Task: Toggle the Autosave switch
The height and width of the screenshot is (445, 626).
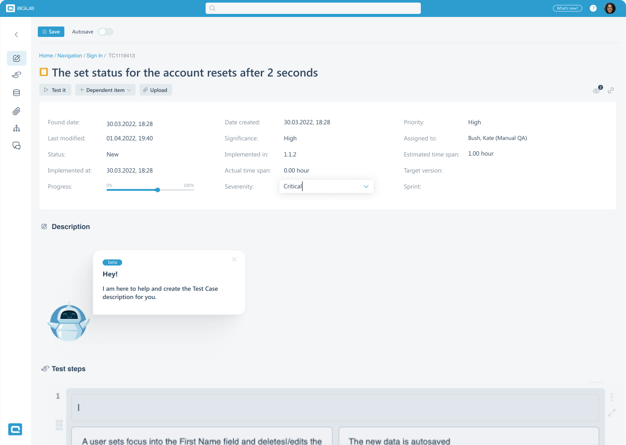Action: click(x=105, y=32)
